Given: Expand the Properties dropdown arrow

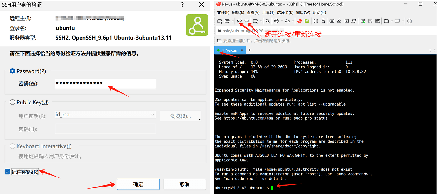Looking at the screenshot, I should (x=261, y=21).
